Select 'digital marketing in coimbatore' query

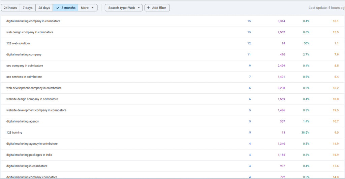(x=27, y=166)
